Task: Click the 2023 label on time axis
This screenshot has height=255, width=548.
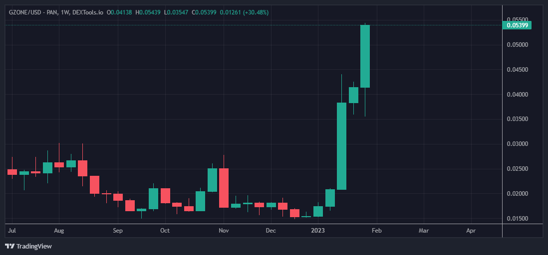Action: [318, 231]
